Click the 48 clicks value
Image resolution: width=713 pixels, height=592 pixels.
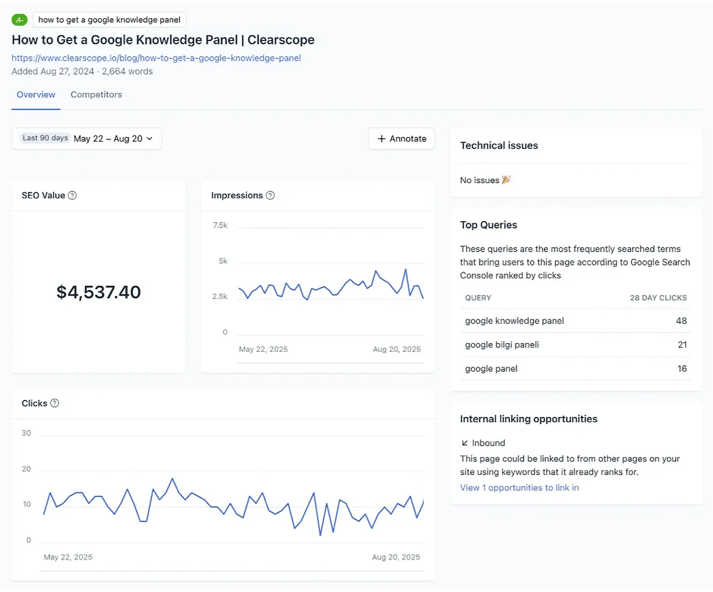click(x=681, y=321)
